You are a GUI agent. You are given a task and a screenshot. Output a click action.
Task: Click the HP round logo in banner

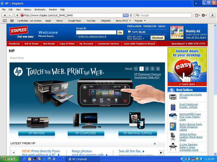pyautogui.click(x=18, y=72)
